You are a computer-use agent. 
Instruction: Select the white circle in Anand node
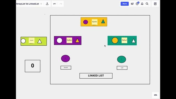pyautogui.click(x=23, y=41)
